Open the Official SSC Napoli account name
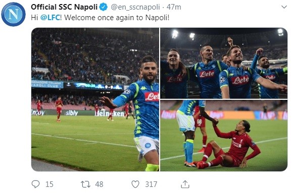The height and width of the screenshot is (193, 292). point(64,7)
